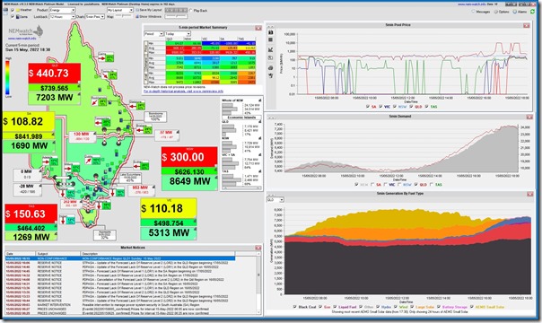Toggle Battery Storage in the fuel type chart
This screenshot has width=542, height=323.
pos(439,307)
